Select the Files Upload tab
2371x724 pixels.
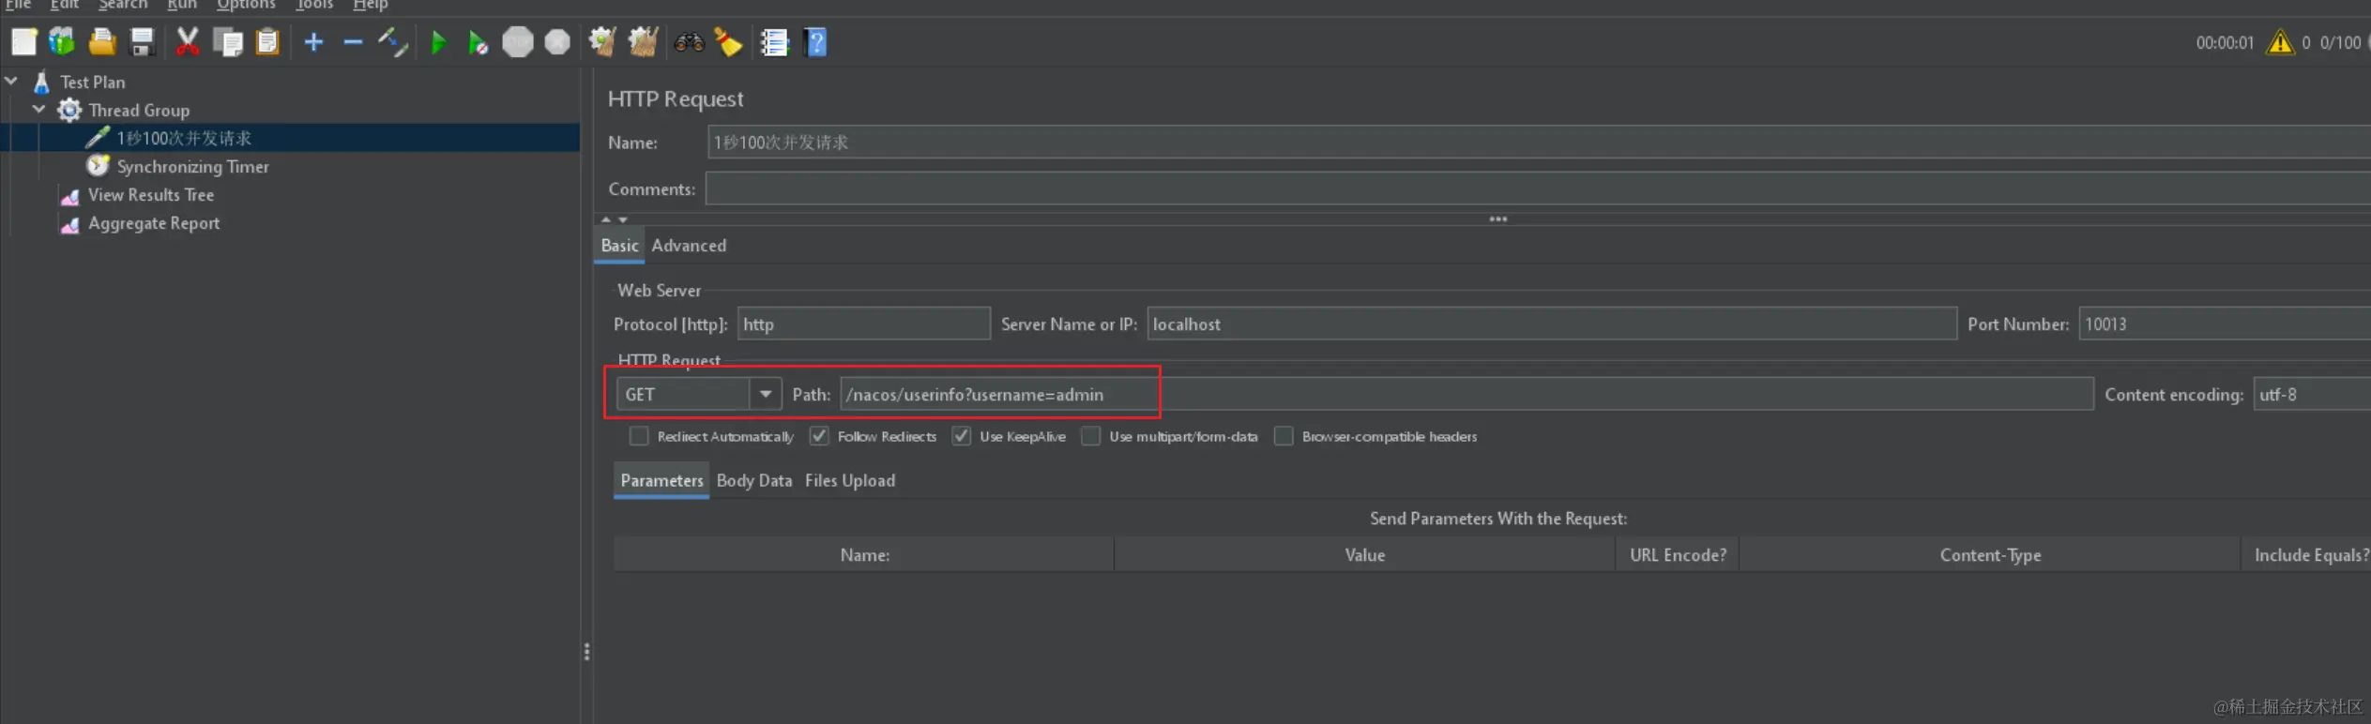850,480
